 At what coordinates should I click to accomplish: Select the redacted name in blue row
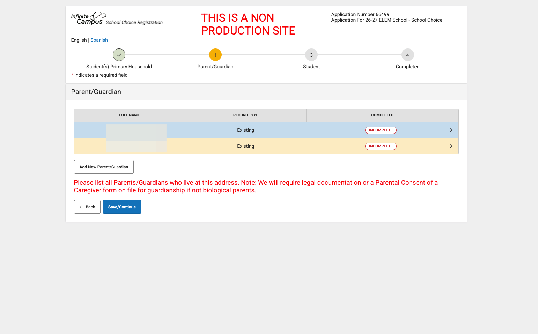point(136,132)
